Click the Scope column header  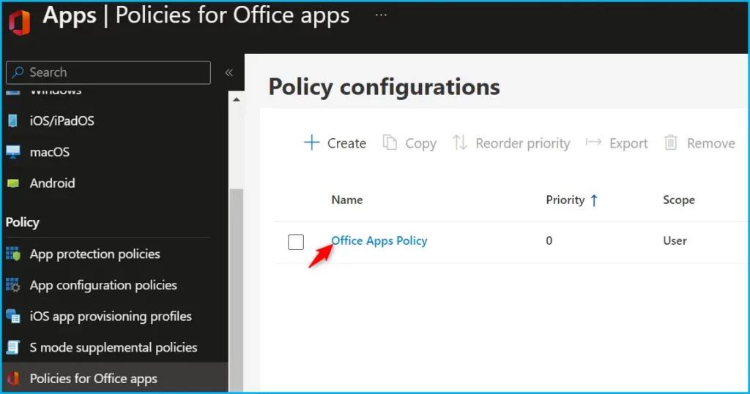[679, 200]
